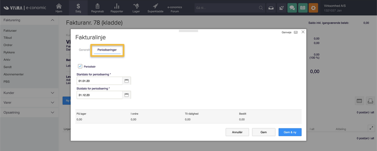Click the Gem & ny button

coord(290,132)
